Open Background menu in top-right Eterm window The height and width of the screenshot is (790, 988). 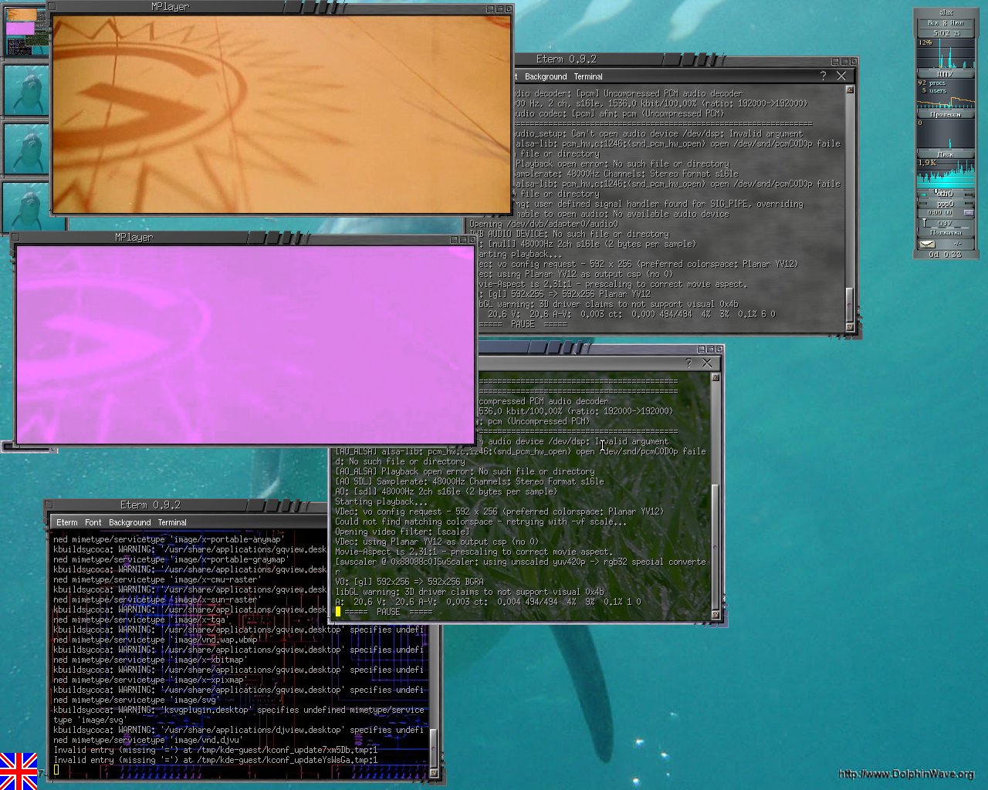click(546, 76)
